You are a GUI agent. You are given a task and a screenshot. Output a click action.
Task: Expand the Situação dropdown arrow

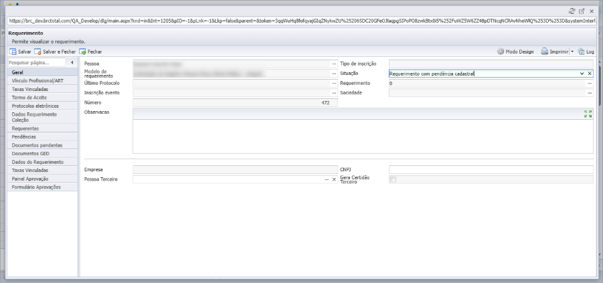point(582,74)
